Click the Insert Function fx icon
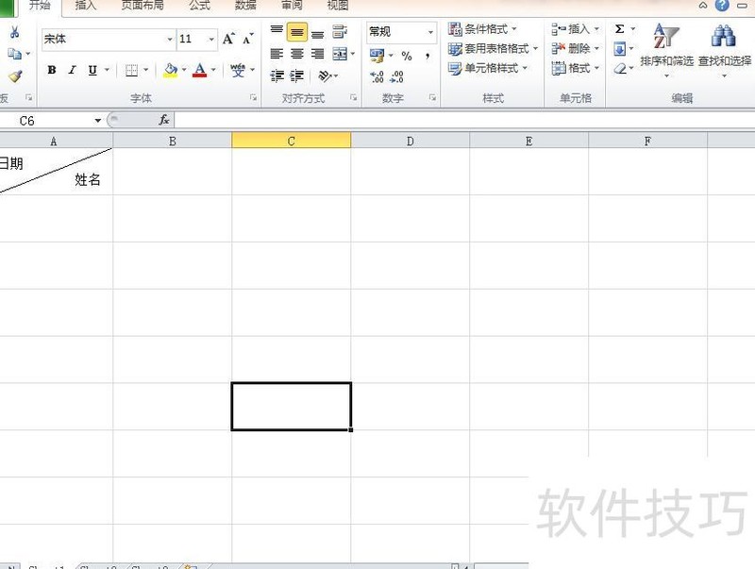The image size is (755, 569). (x=163, y=120)
